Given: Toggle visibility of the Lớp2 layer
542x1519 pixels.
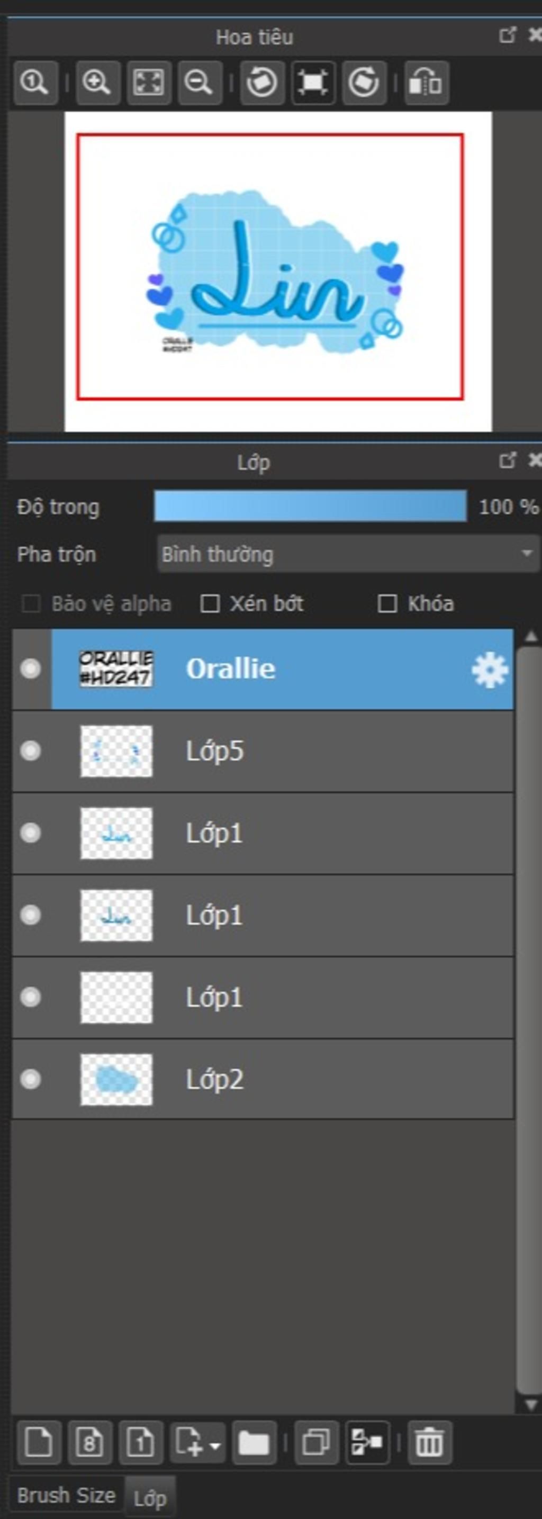Looking at the screenshot, I should (30, 1079).
